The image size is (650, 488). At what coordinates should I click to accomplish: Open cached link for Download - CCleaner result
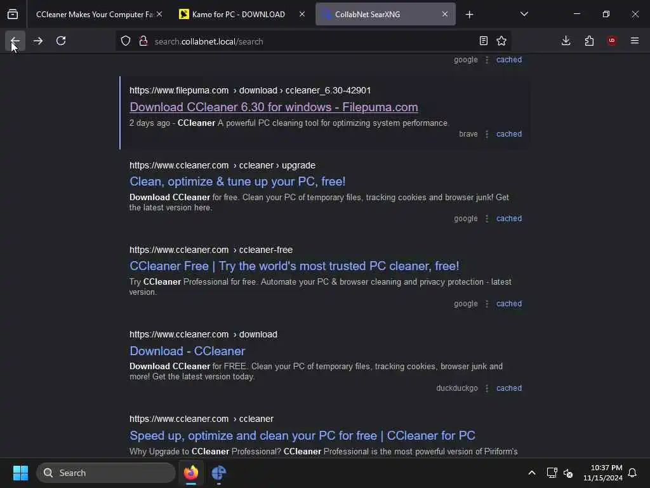(x=508, y=388)
